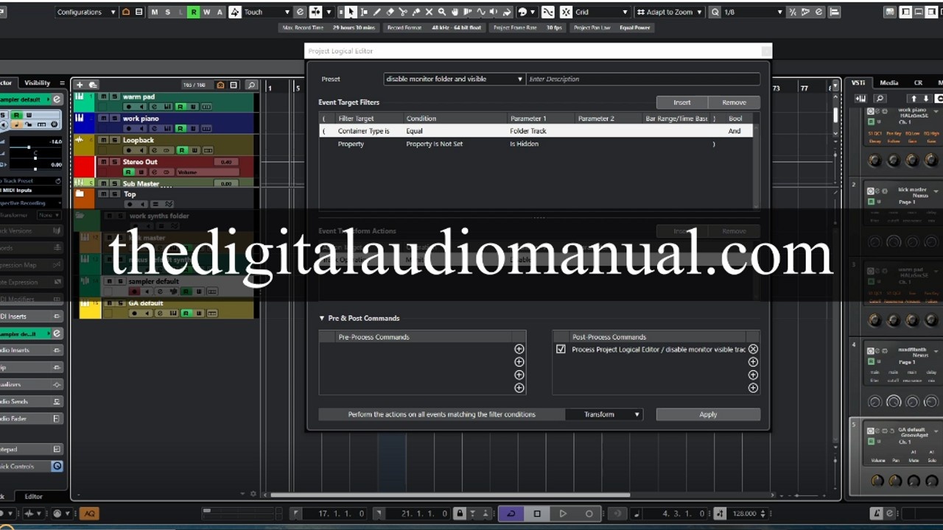This screenshot has height=530, width=943.
Task: Click the Add Track plus icon
Action: point(80,85)
